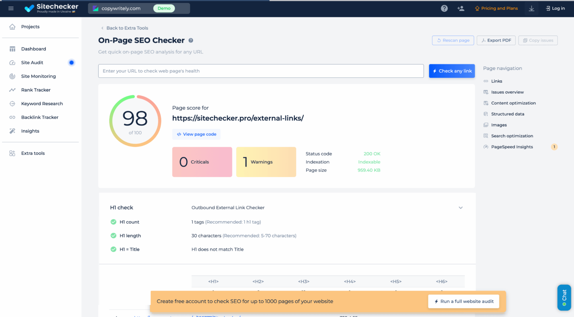Click the Site Audit icon in sidebar

pos(12,63)
